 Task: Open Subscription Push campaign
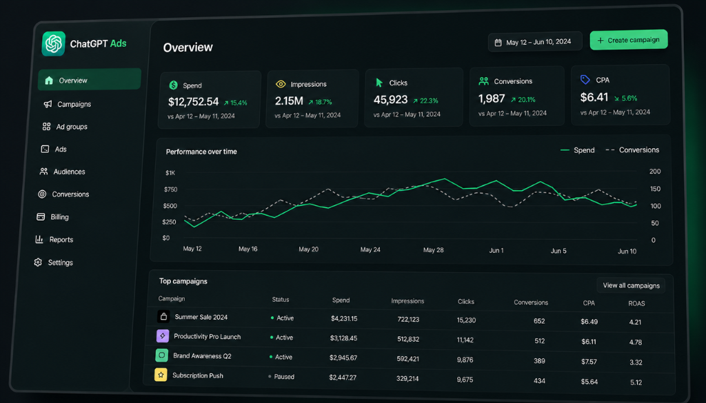(198, 375)
